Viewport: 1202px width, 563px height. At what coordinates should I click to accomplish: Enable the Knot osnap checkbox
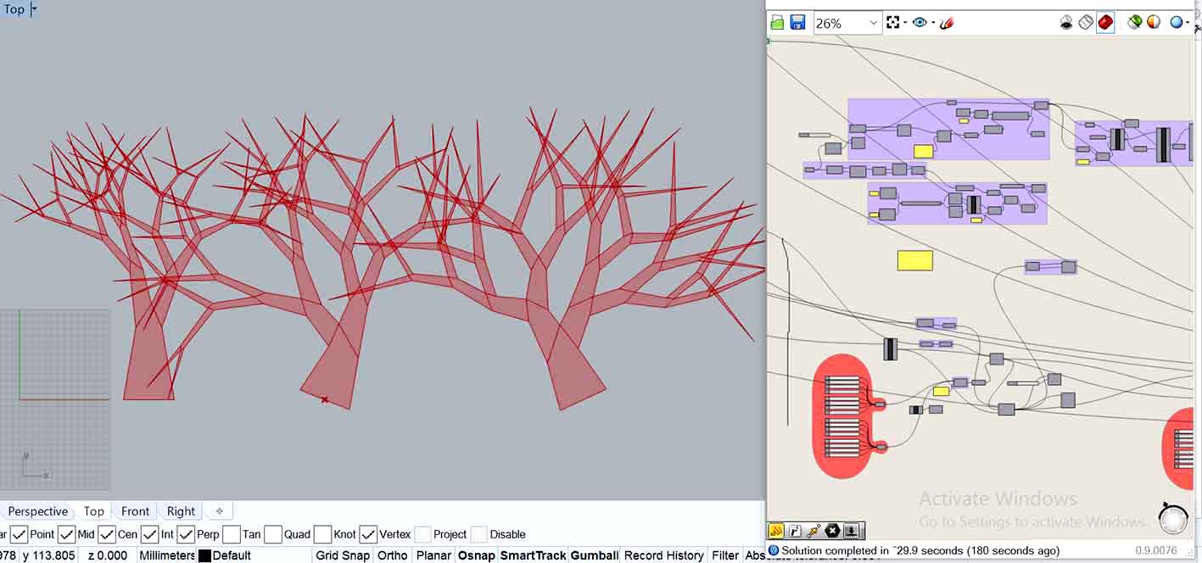coord(322,534)
